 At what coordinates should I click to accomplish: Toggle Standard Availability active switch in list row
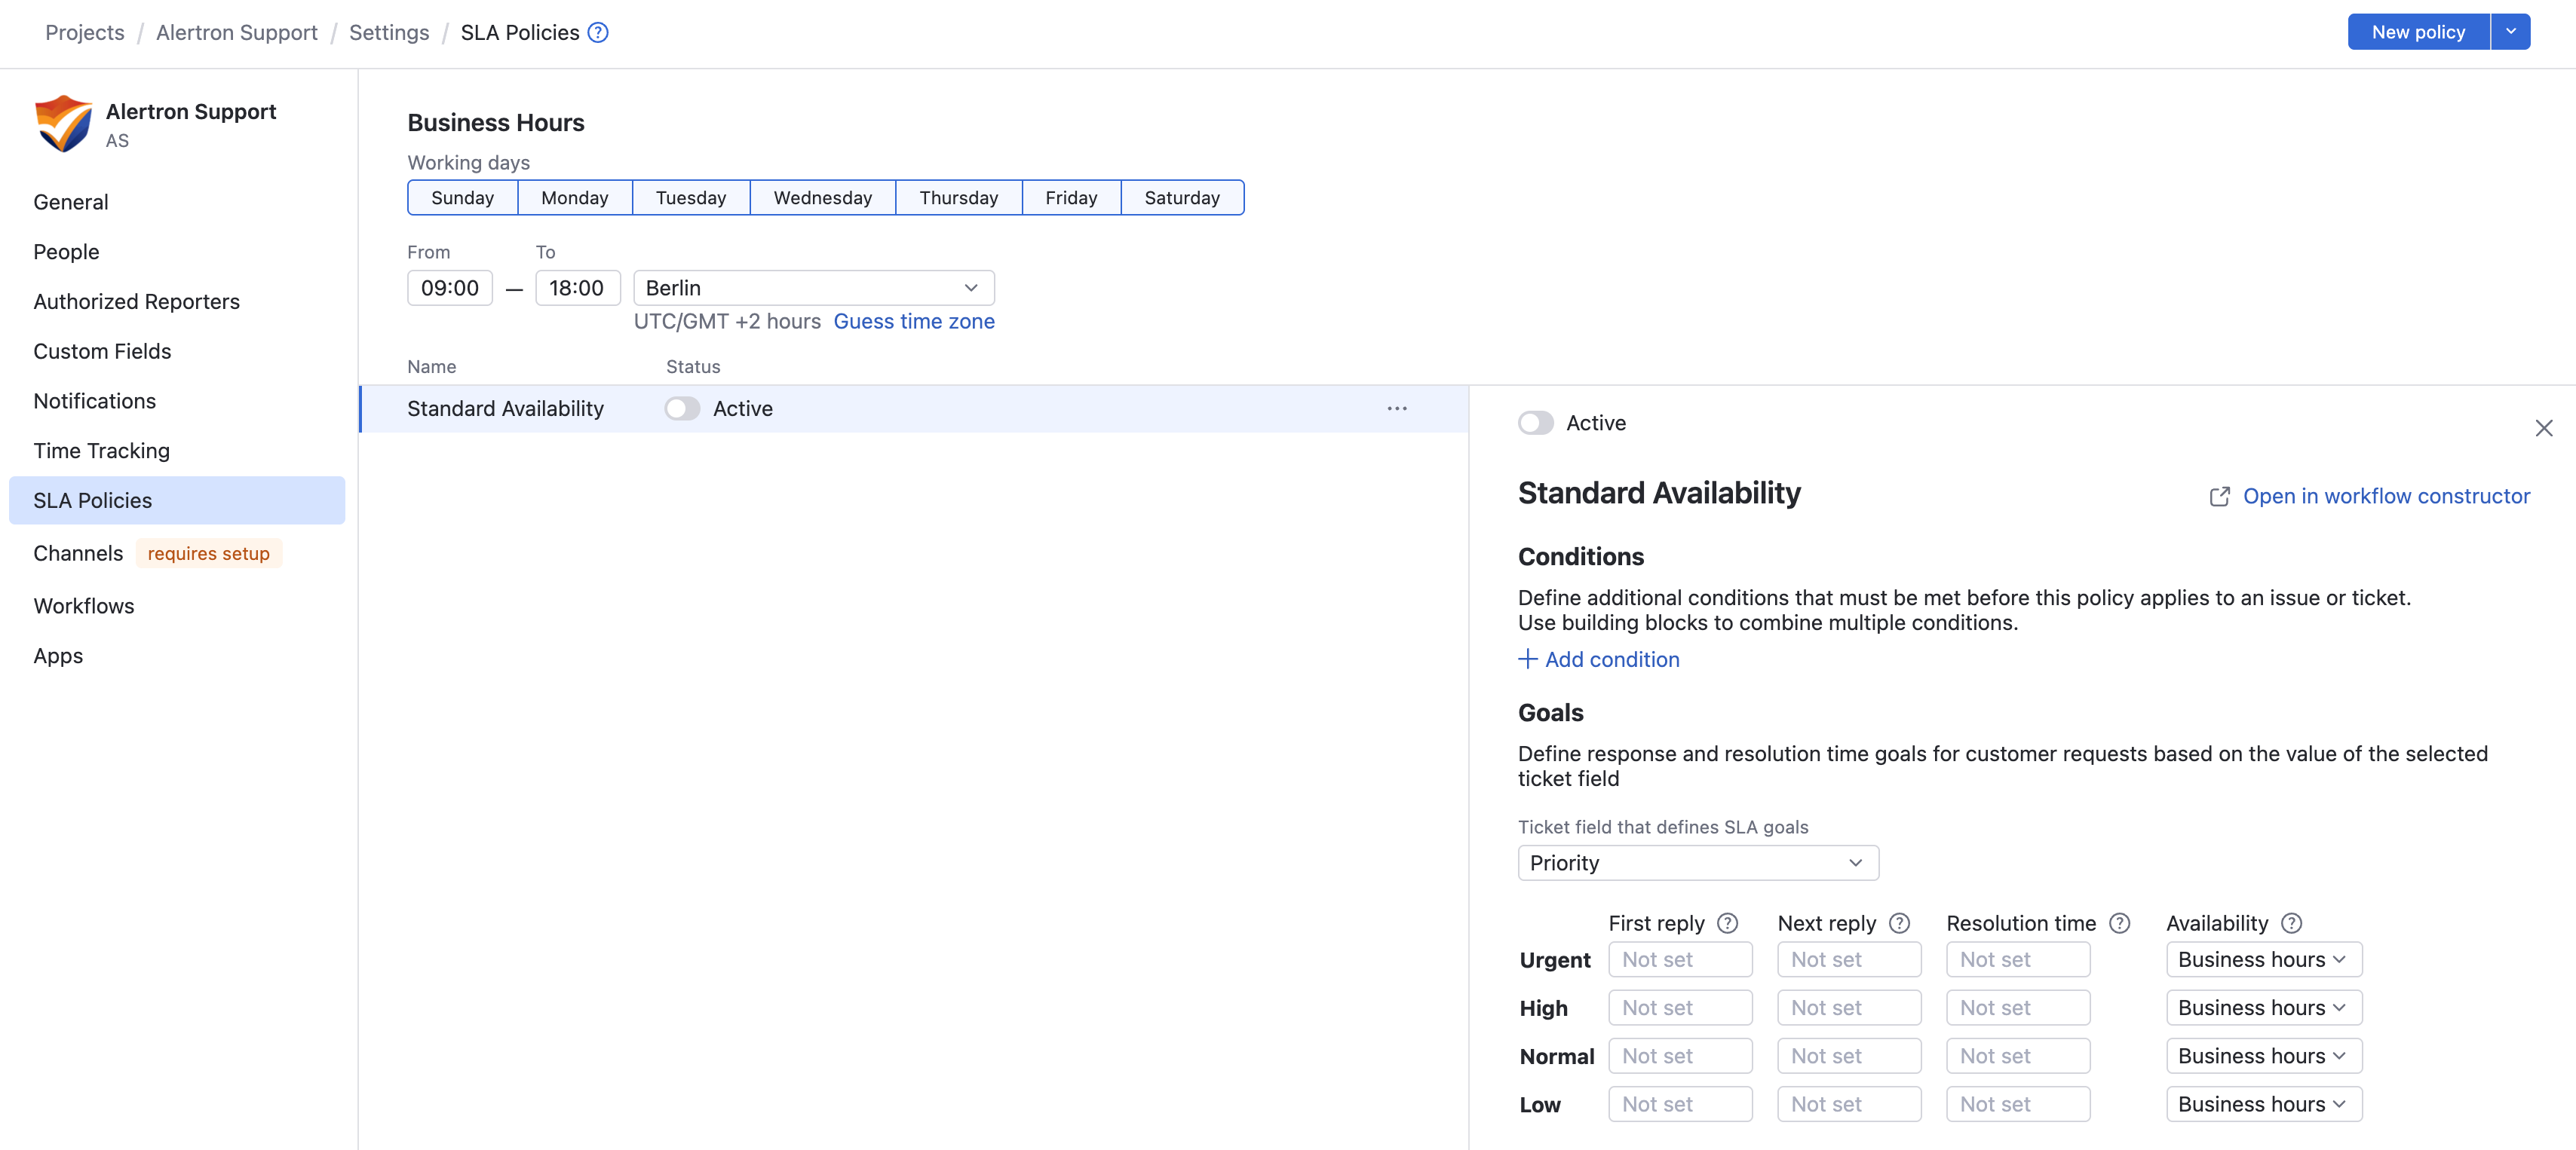[682, 408]
